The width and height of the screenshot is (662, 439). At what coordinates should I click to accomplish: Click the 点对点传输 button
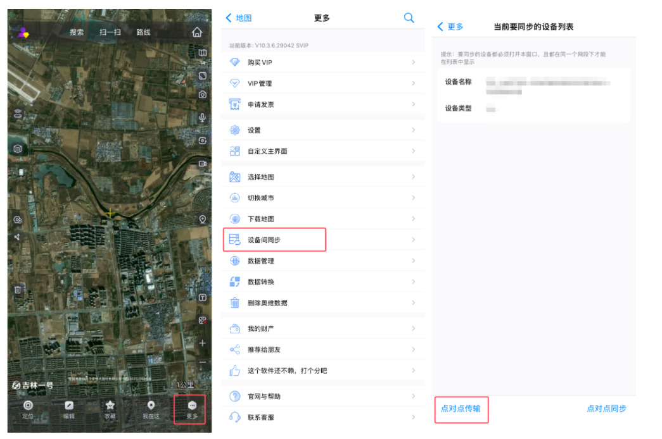461,409
